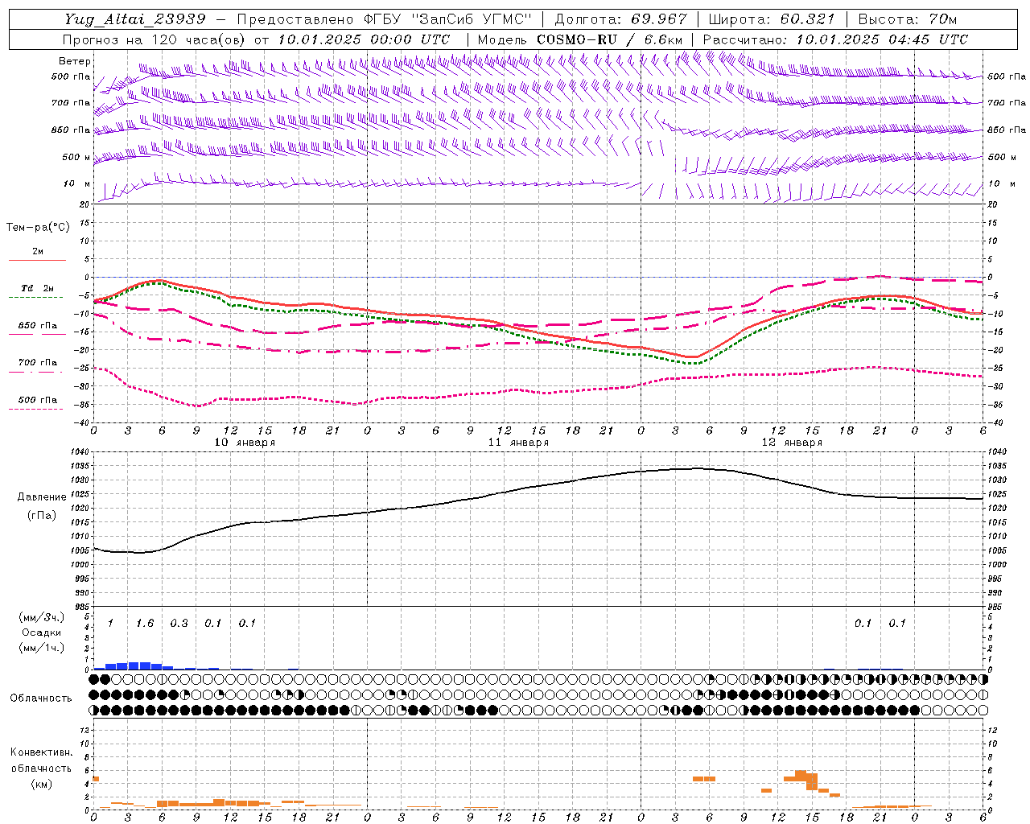This screenshot has height=824, width=1030.
Task: Click the 12 января date label
Action: point(792,443)
